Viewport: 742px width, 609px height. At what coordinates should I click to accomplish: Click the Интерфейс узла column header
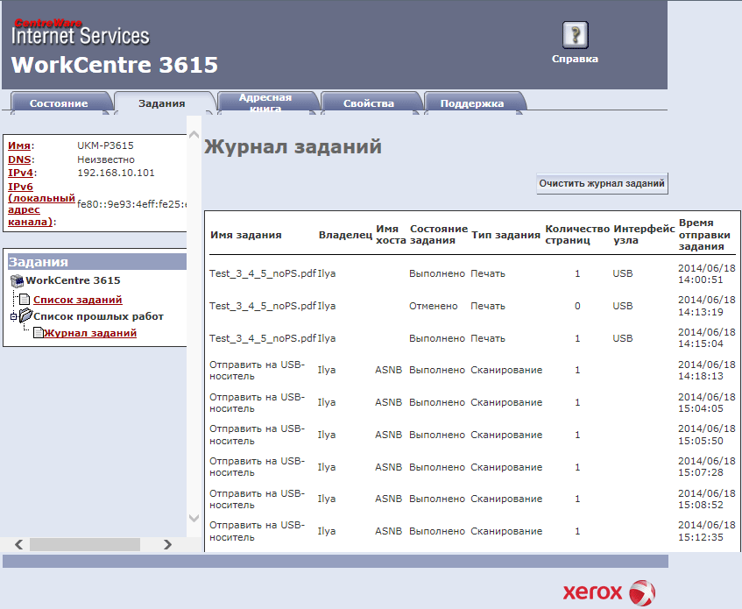click(x=644, y=234)
